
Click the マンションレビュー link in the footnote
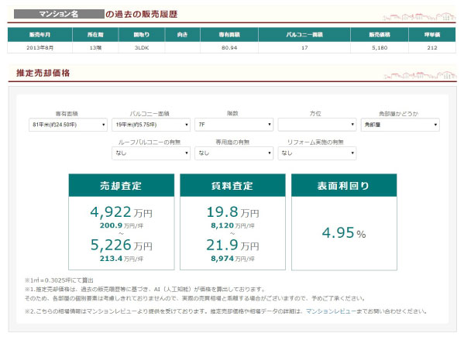click(x=331, y=311)
